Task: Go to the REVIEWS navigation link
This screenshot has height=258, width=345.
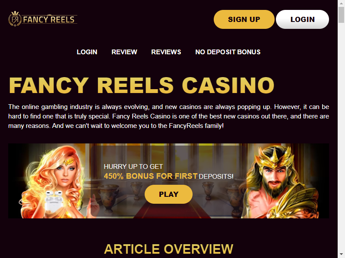Action: click(x=166, y=52)
